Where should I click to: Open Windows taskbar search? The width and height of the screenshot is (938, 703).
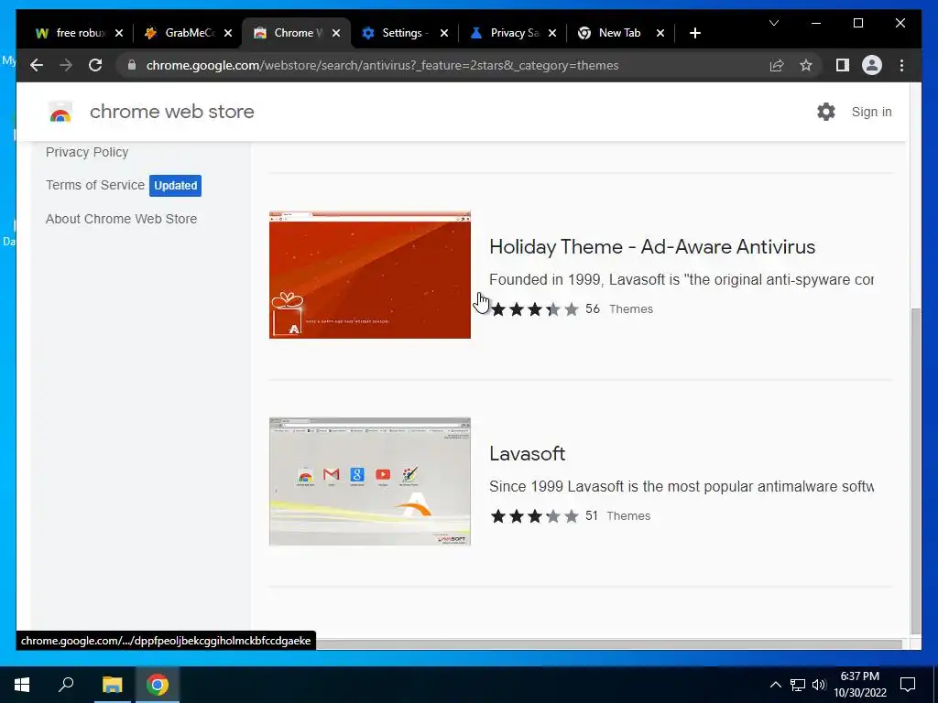(66, 685)
